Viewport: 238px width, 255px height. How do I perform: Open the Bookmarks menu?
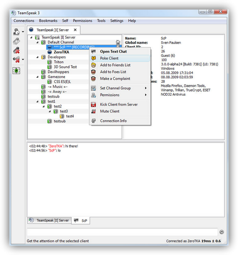48,21
